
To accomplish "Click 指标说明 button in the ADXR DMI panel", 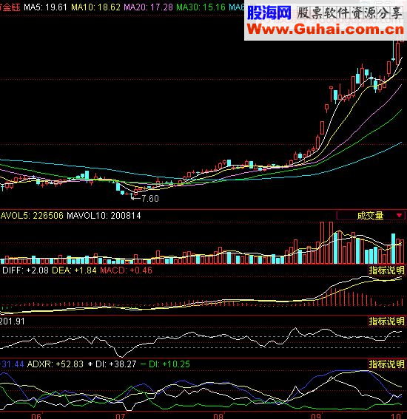I will [x=387, y=364].
